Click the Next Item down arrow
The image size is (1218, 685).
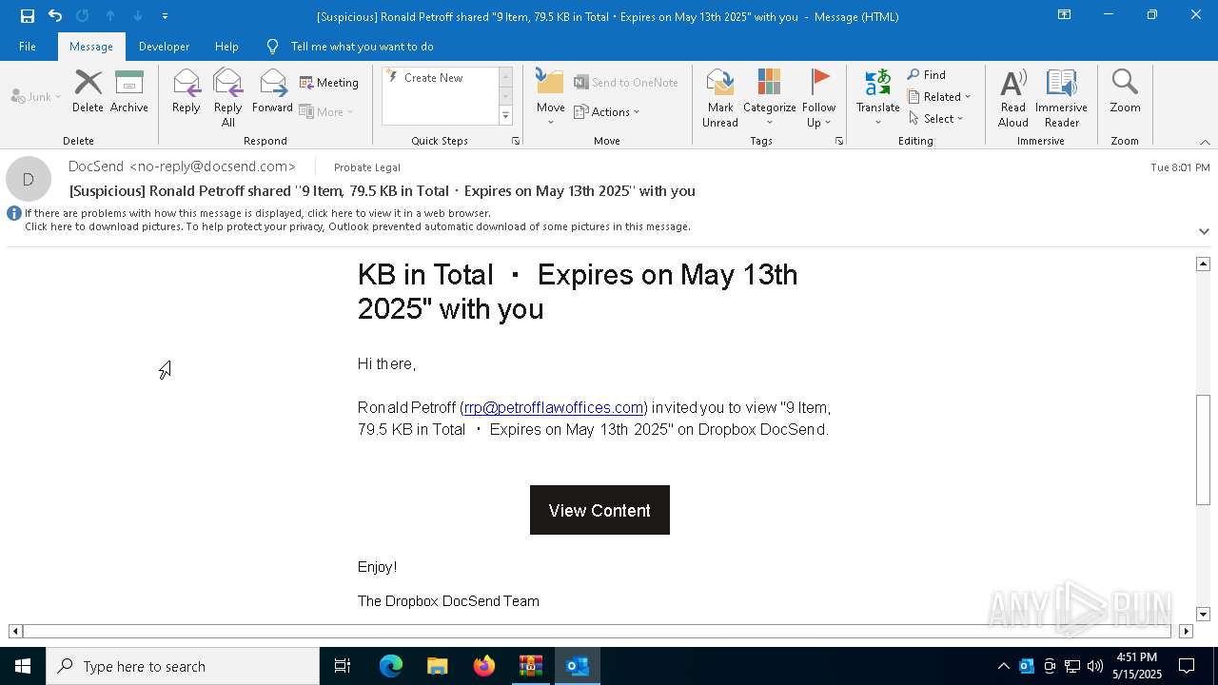click(x=138, y=16)
